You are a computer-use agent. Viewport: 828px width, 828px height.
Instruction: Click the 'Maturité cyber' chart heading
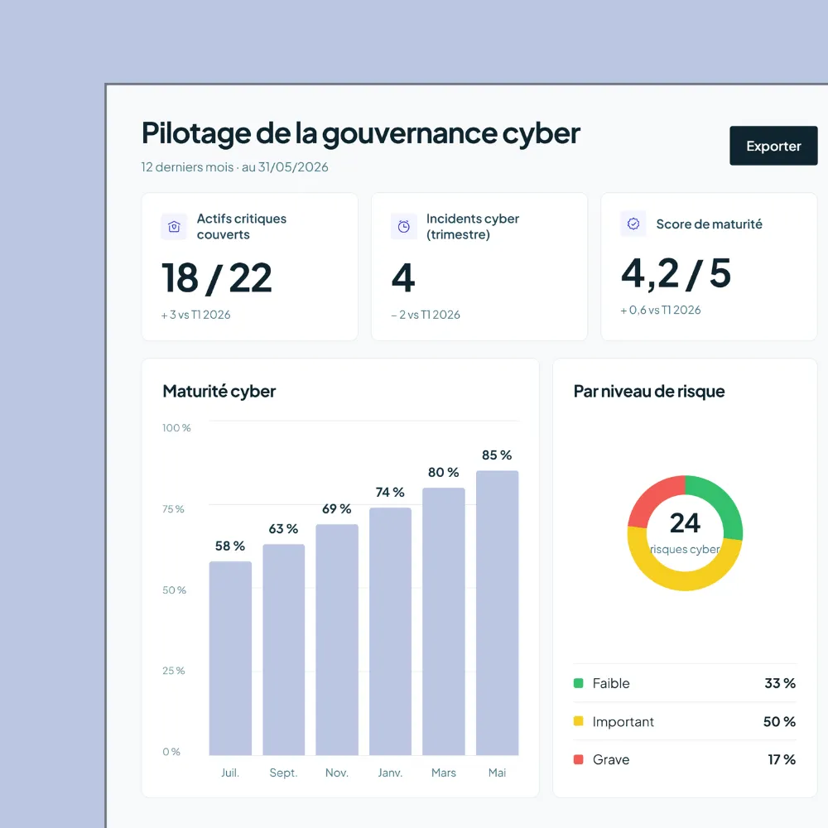tap(219, 392)
